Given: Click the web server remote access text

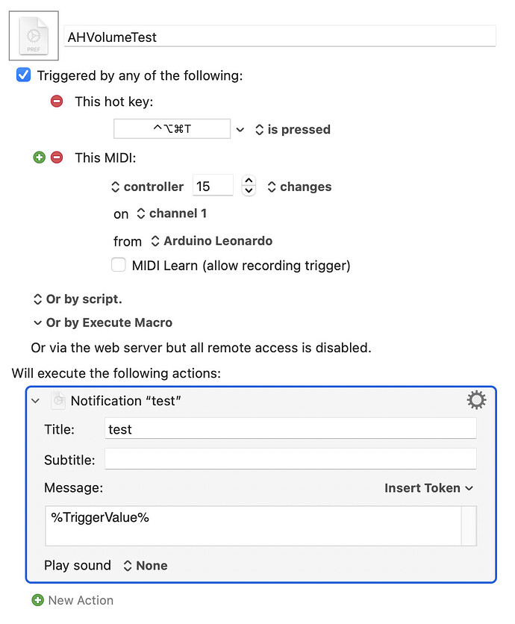Looking at the screenshot, I should click(x=201, y=348).
